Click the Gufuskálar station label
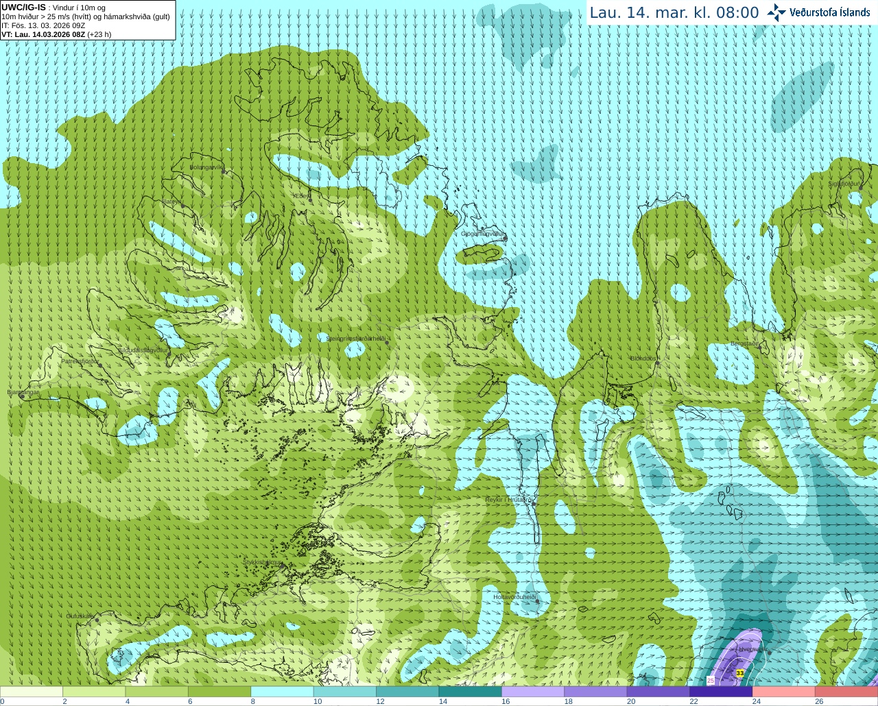The height and width of the screenshot is (706, 878). pyautogui.click(x=80, y=616)
